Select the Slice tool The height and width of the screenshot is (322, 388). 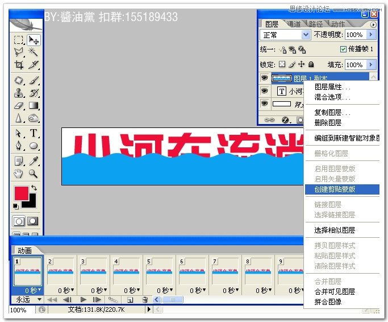34,64
